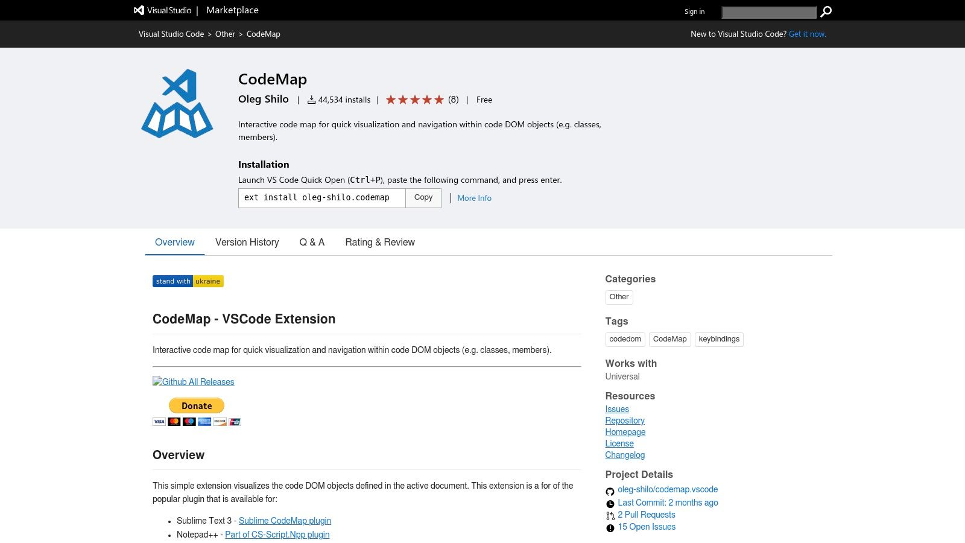Click the CodeMap extension logo
This screenshot has width=965, height=543.
(177, 104)
